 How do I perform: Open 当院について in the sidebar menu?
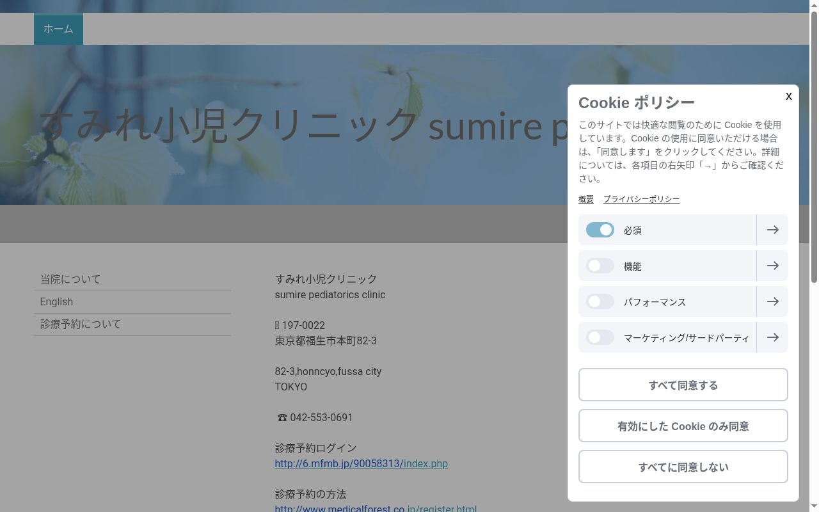tap(132, 280)
